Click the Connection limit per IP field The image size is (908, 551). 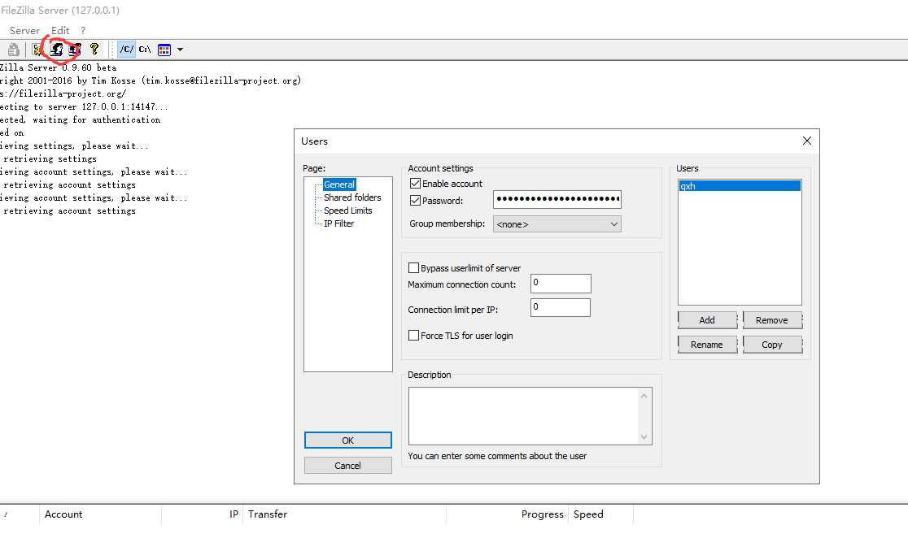pyautogui.click(x=561, y=307)
